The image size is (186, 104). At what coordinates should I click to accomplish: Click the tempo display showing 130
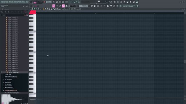49,2
